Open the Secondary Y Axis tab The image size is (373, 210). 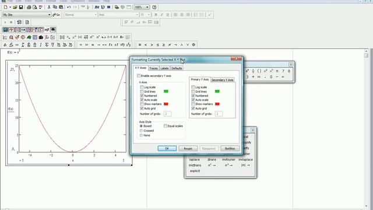coord(223,80)
